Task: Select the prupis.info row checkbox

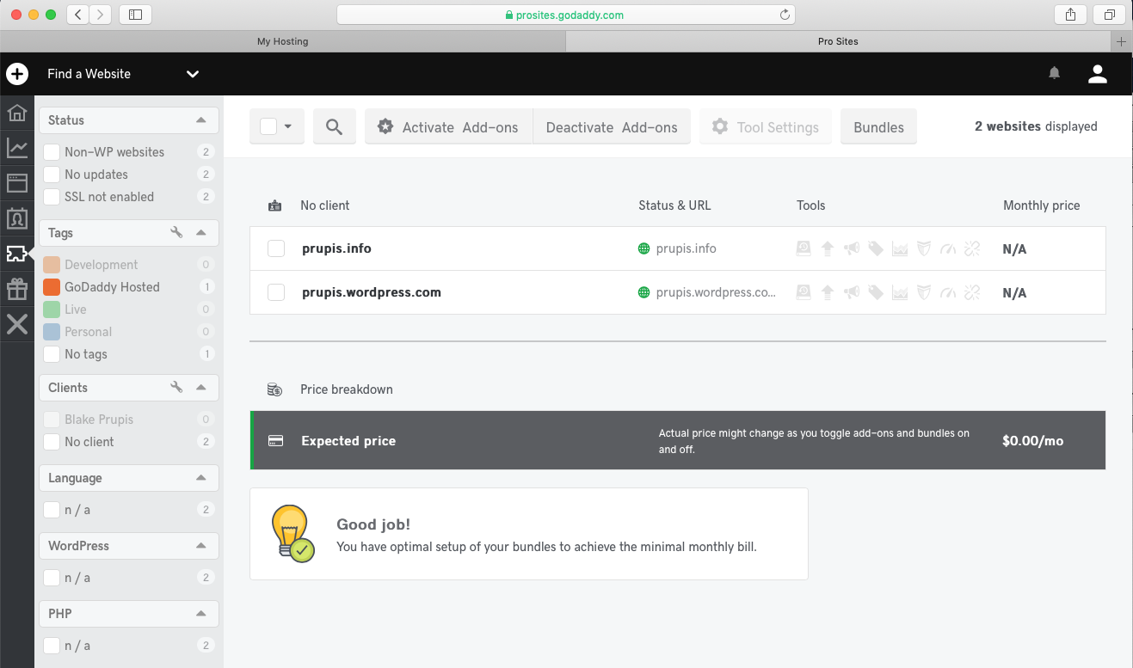Action: (x=276, y=248)
